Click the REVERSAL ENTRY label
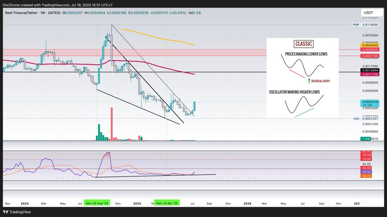Image resolution: width=387 pixels, height=217 pixels. tap(321, 81)
